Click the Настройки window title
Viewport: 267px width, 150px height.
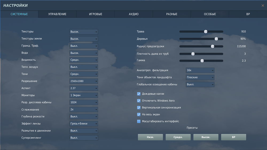pyautogui.click(x=15, y=5)
